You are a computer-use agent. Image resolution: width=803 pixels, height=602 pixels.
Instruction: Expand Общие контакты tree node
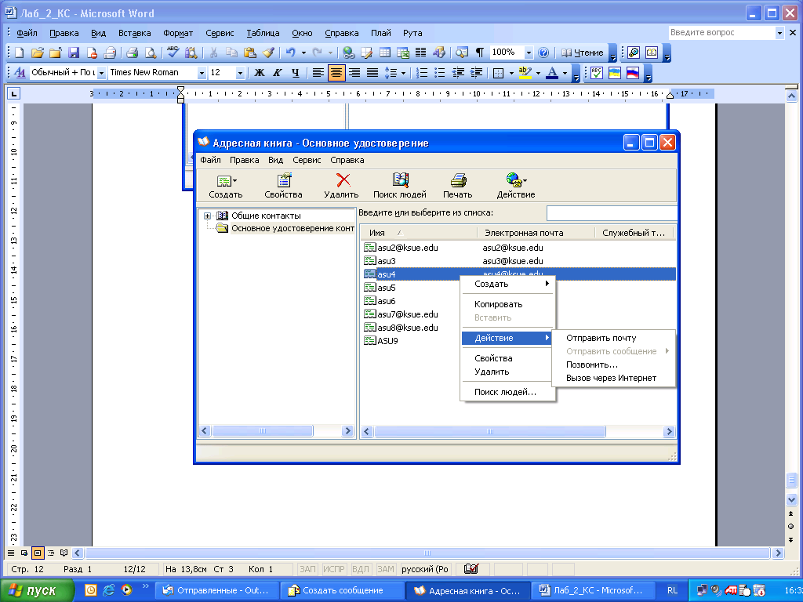coord(207,216)
